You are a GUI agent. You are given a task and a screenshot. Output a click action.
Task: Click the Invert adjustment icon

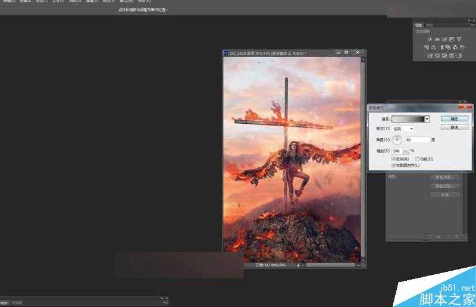tap(430, 56)
